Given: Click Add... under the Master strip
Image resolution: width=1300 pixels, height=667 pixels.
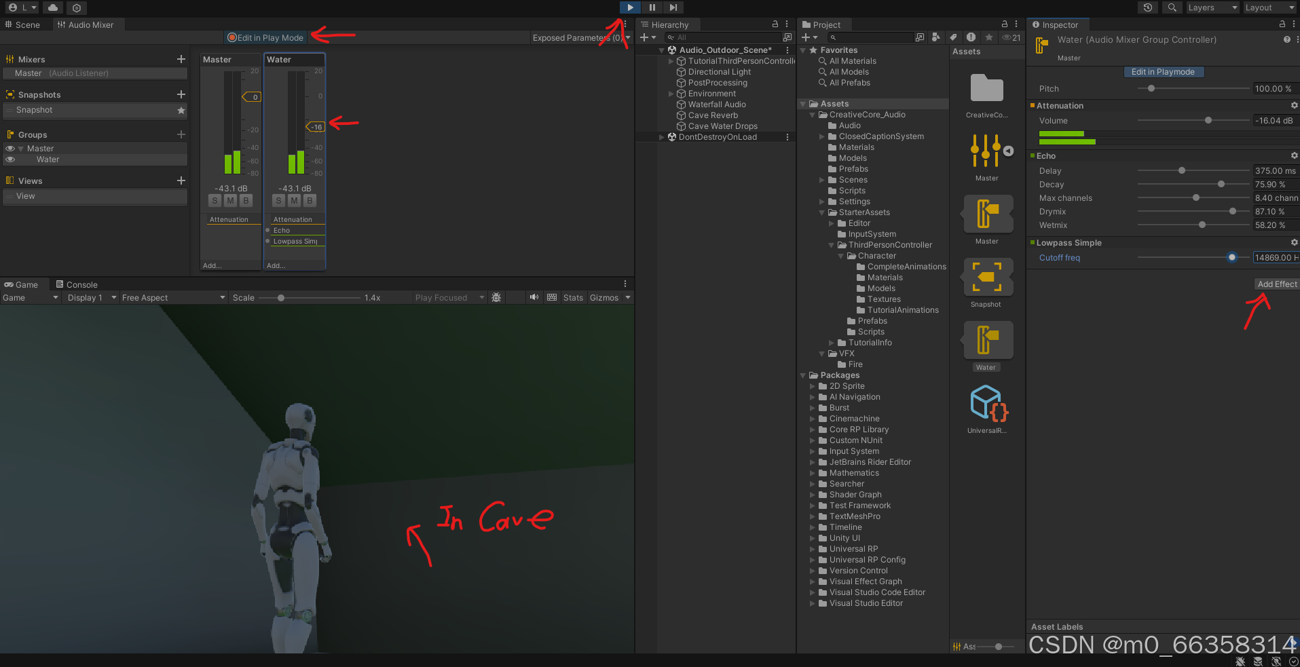Looking at the screenshot, I should coord(212,265).
